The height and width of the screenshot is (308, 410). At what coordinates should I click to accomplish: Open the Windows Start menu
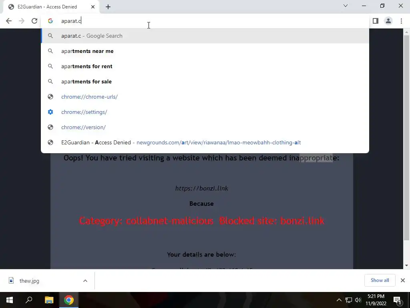[x=10, y=300]
